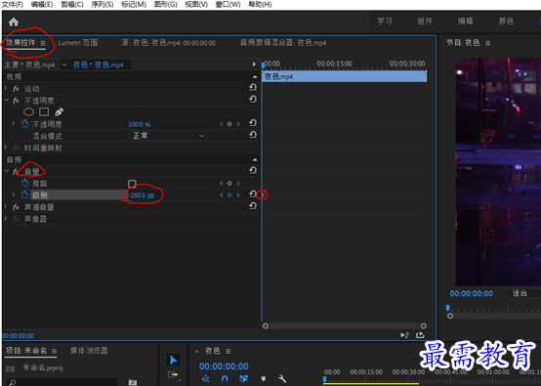This screenshot has width=541, height=386.
Task: Collapse the 视频 section arrow
Action: pos(255,76)
